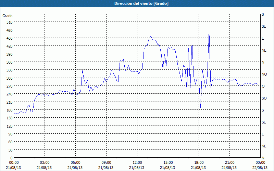Select the 'SE' compass label level with 480
This screenshot has height=171, width=274.
pyautogui.click(x=264, y=26)
